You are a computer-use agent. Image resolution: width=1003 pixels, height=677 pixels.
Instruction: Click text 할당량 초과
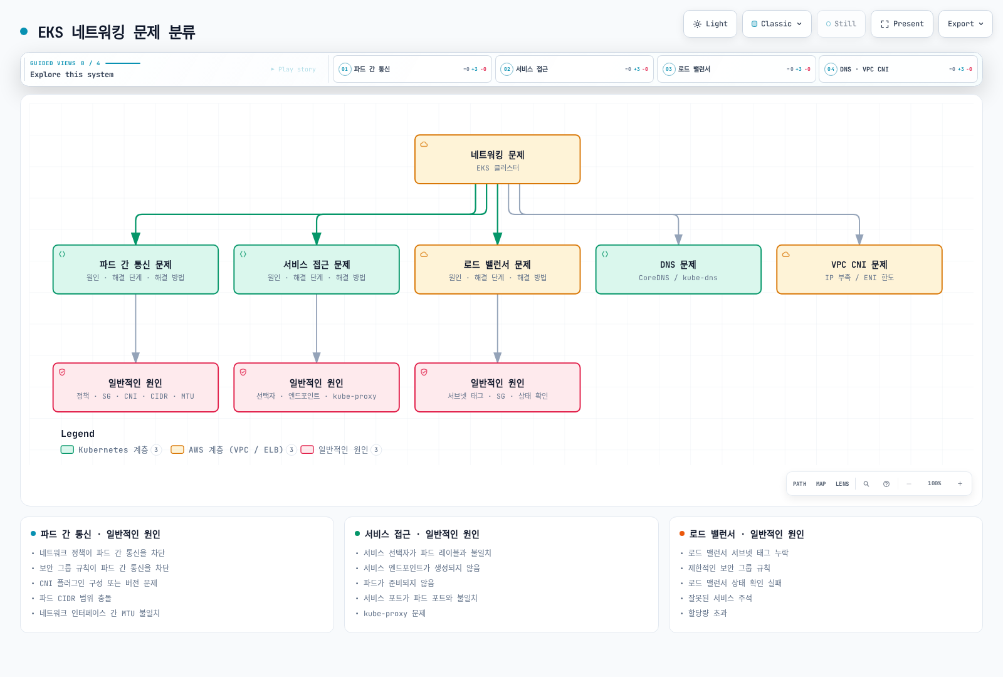[x=708, y=613]
